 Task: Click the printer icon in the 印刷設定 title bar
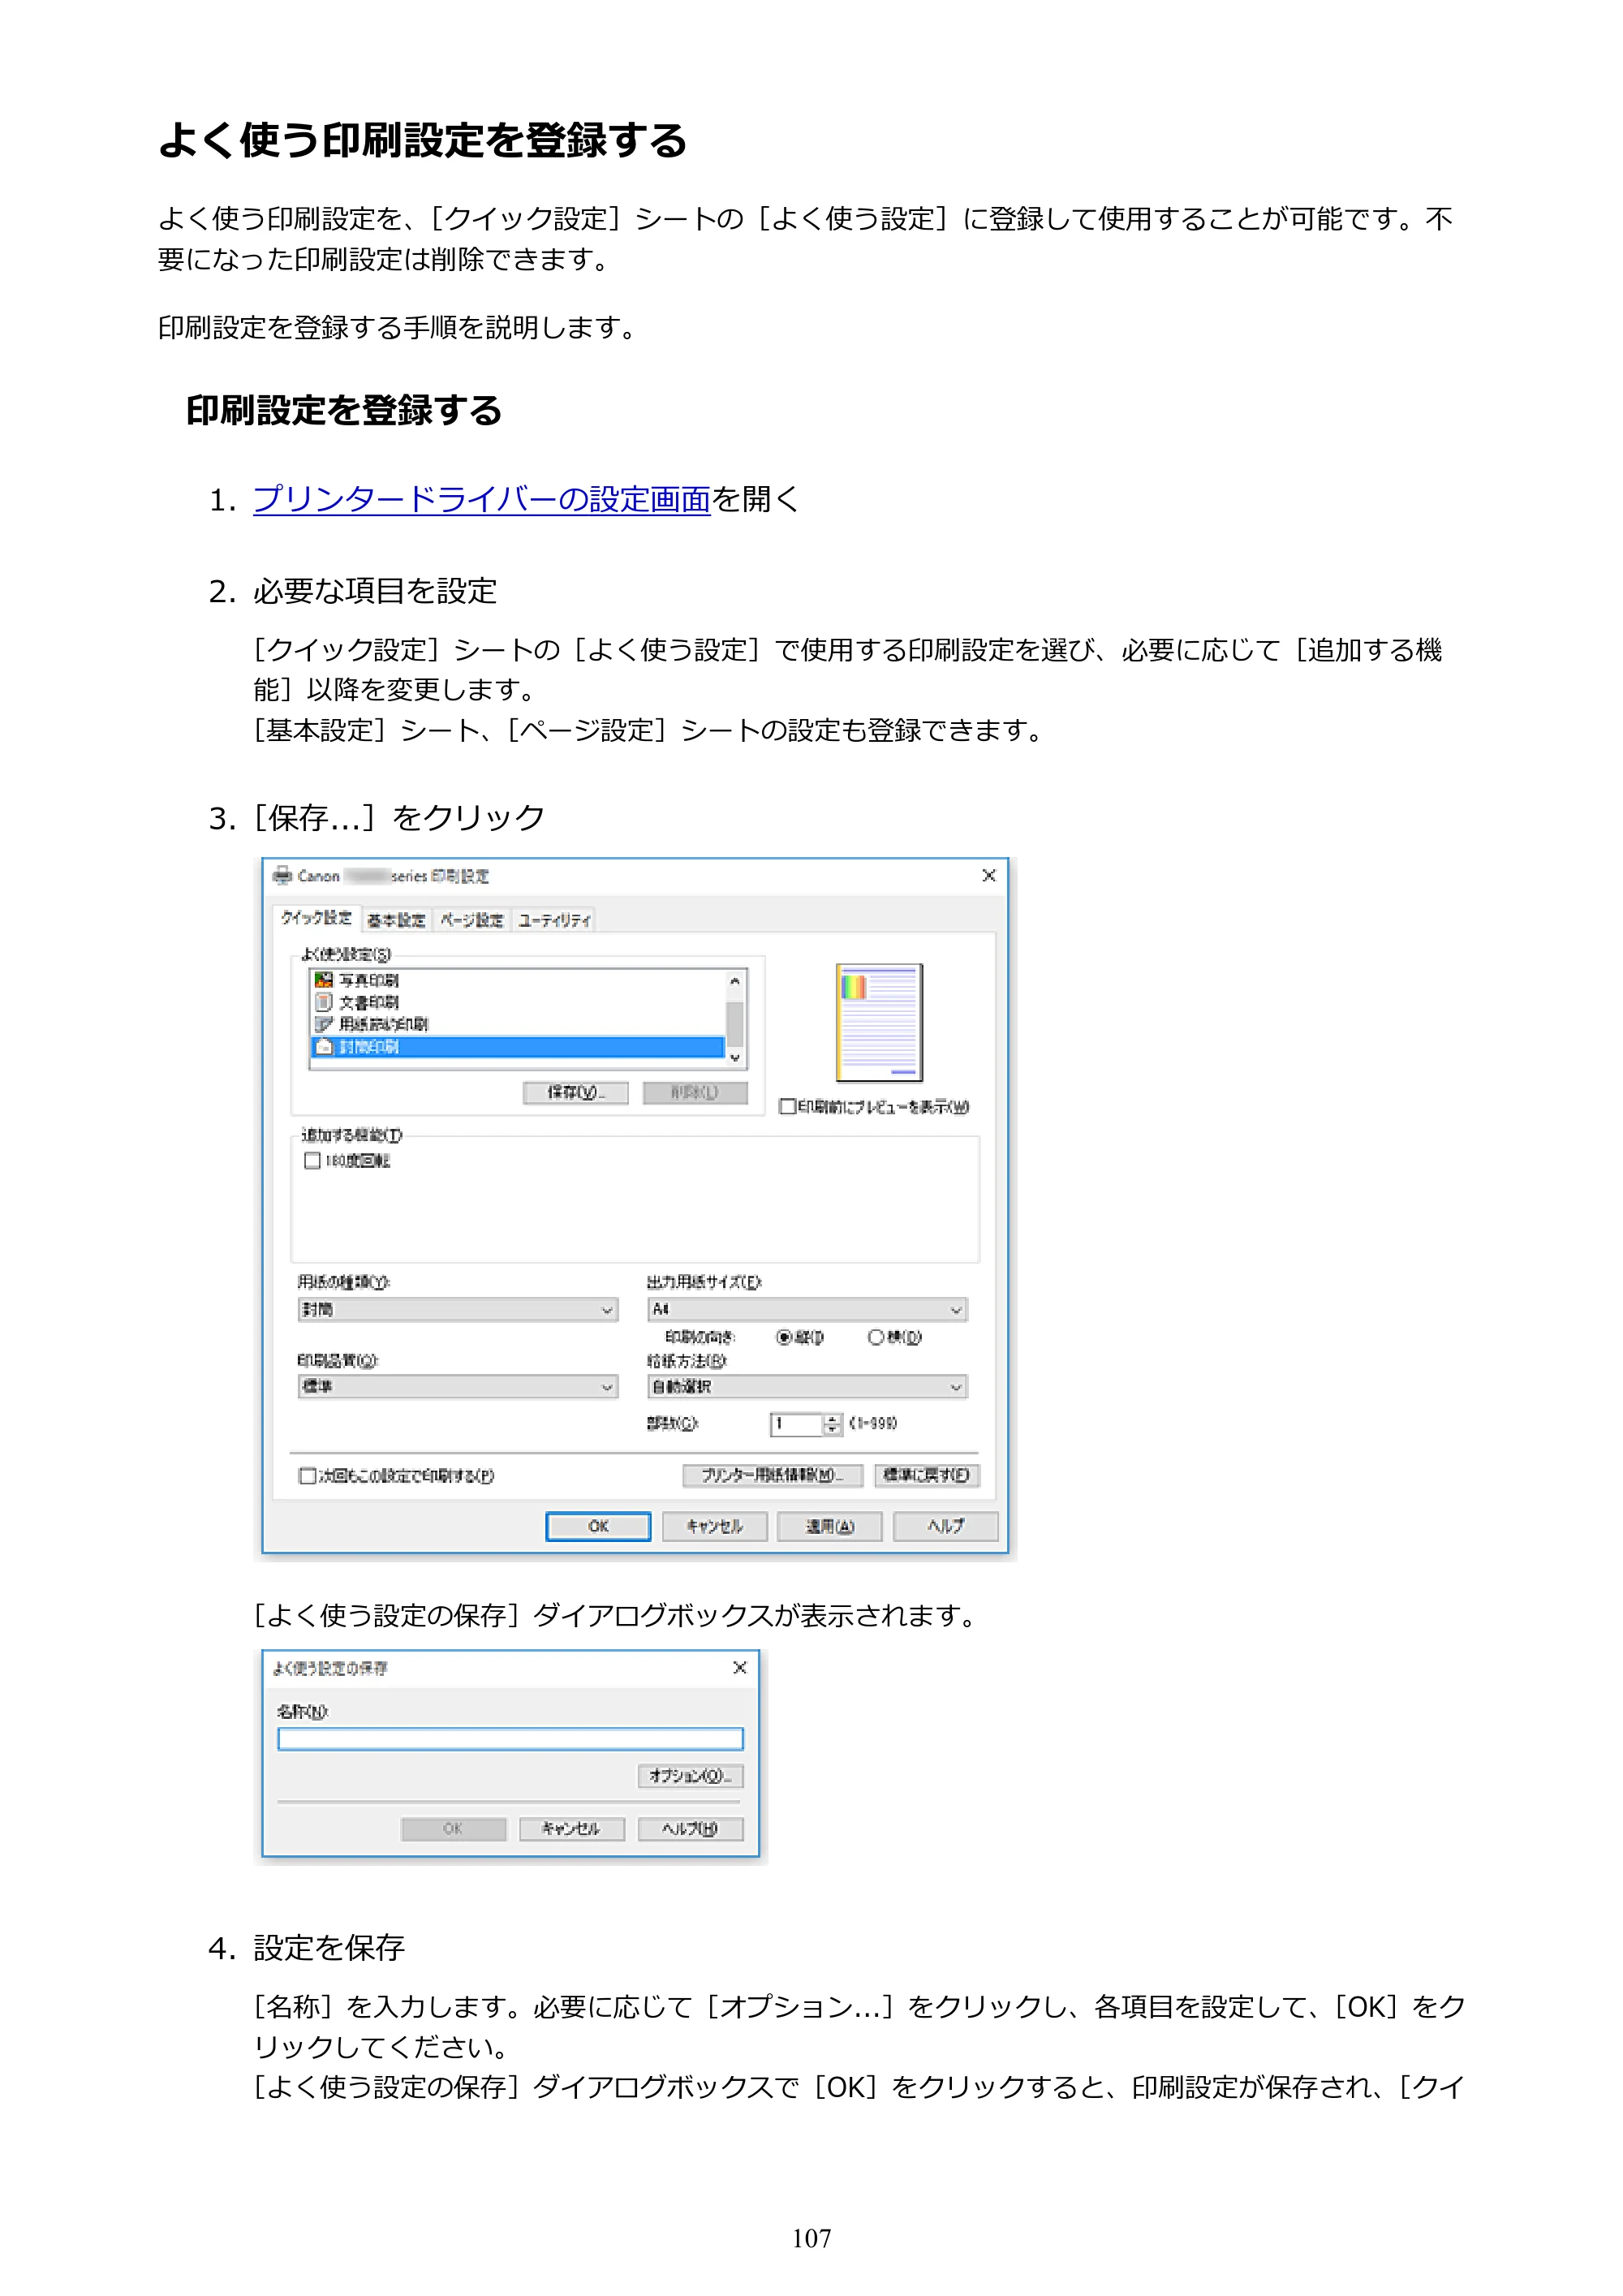(x=283, y=875)
